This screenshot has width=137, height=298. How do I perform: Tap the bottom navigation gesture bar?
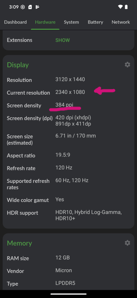[68, 294]
